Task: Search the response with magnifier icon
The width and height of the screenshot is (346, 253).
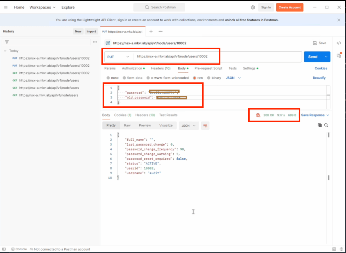Action: pos(326,125)
